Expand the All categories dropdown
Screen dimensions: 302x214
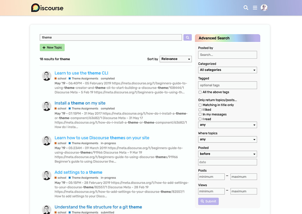tap(227, 70)
